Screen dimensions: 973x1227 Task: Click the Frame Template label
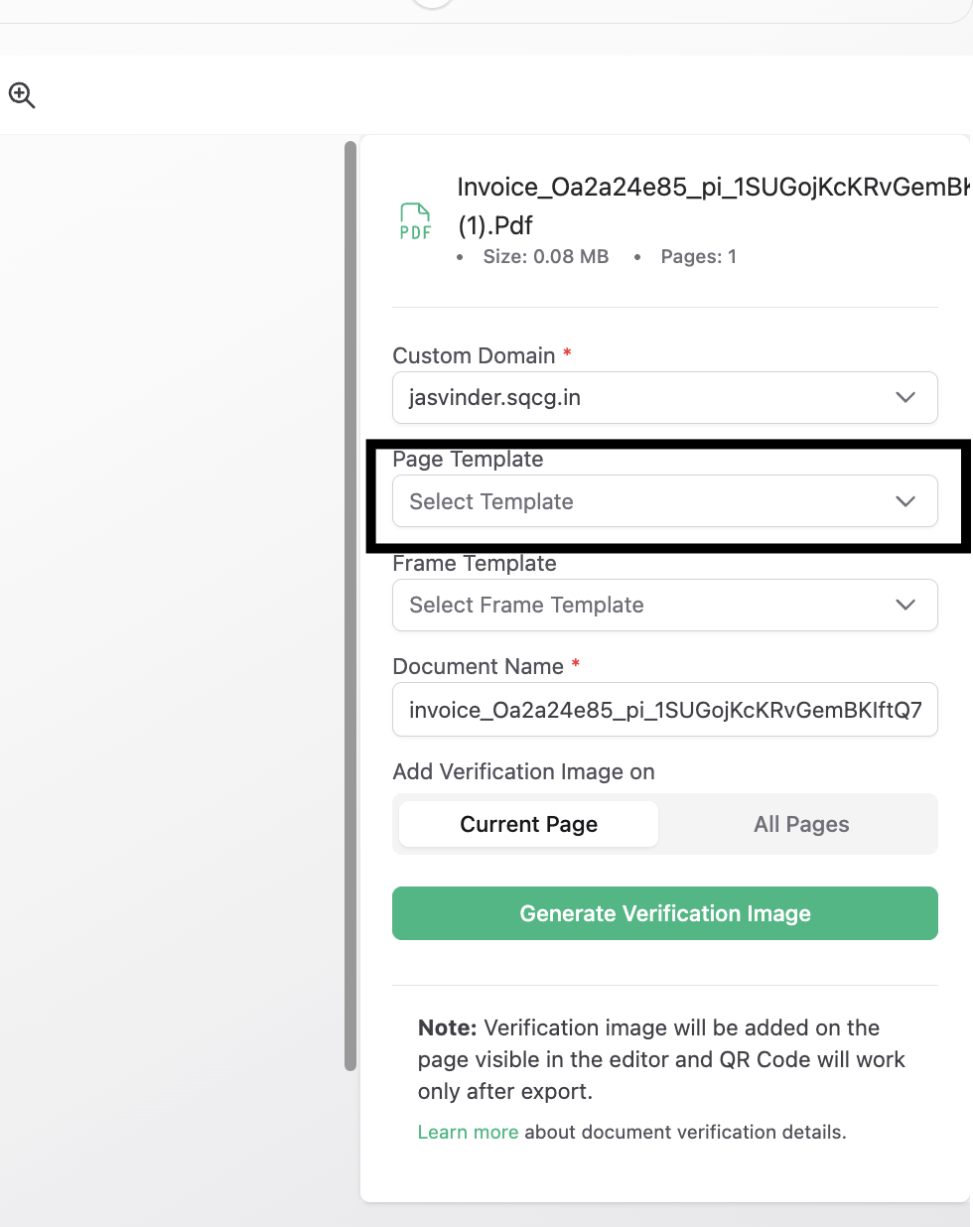coord(475,563)
